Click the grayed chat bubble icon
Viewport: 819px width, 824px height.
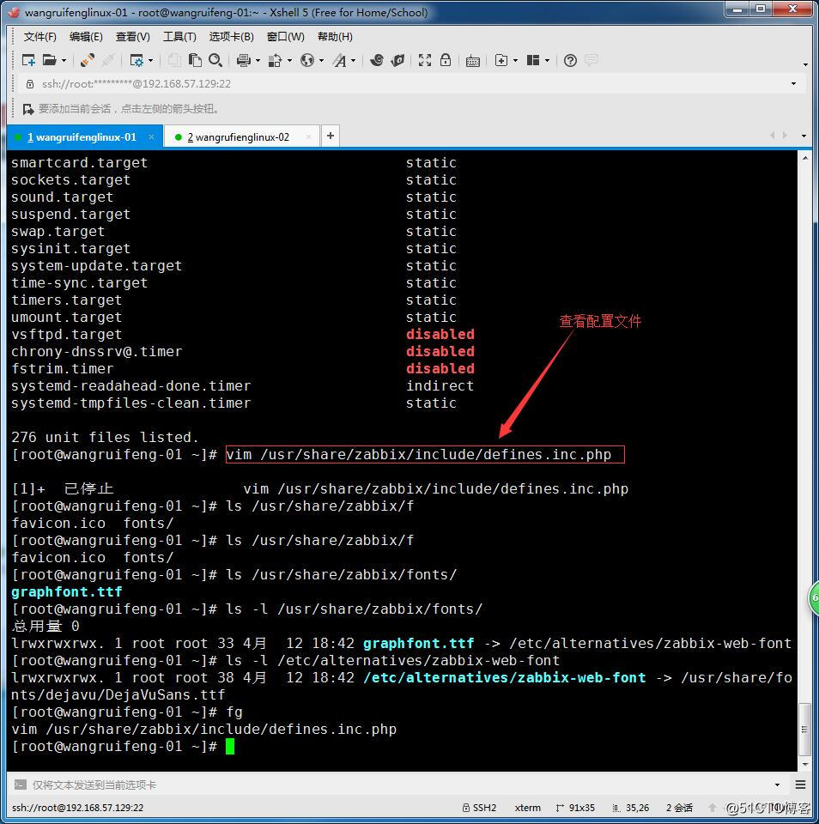591,60
